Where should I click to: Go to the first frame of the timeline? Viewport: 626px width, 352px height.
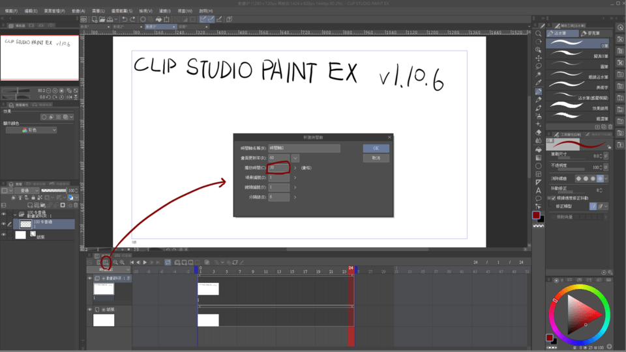point(132,262)
